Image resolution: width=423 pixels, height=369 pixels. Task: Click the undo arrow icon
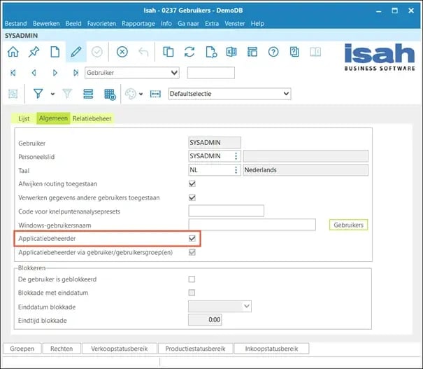tap(143, 52)
